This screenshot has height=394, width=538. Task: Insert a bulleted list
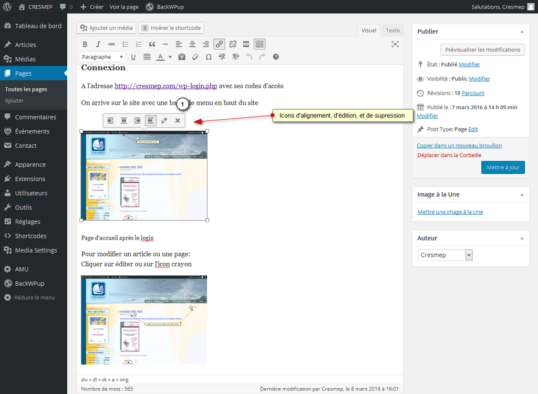point(125,44)
